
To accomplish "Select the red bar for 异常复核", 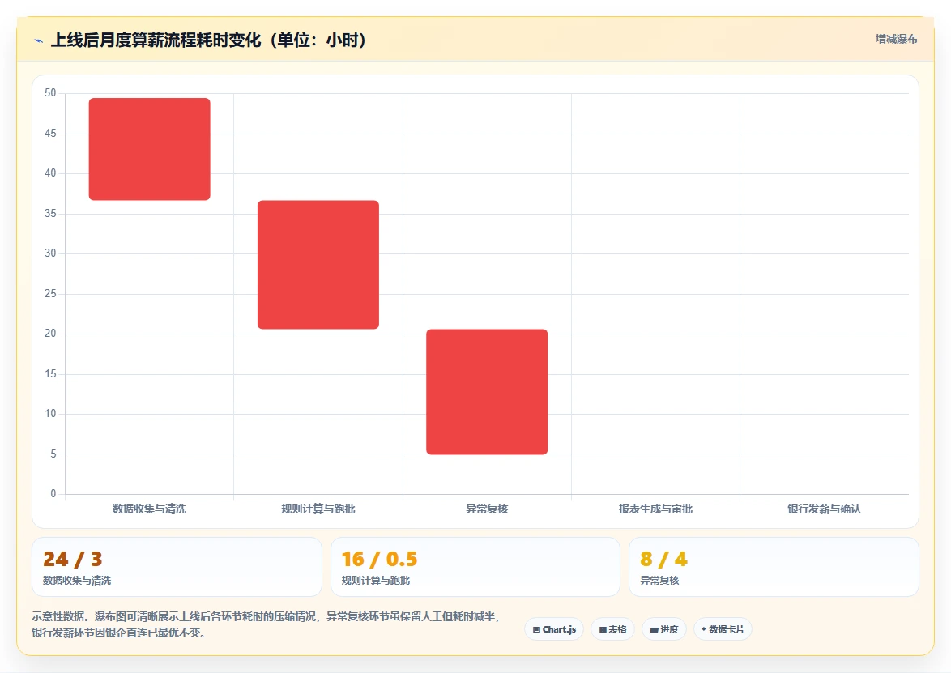I will tap(487, 392).
